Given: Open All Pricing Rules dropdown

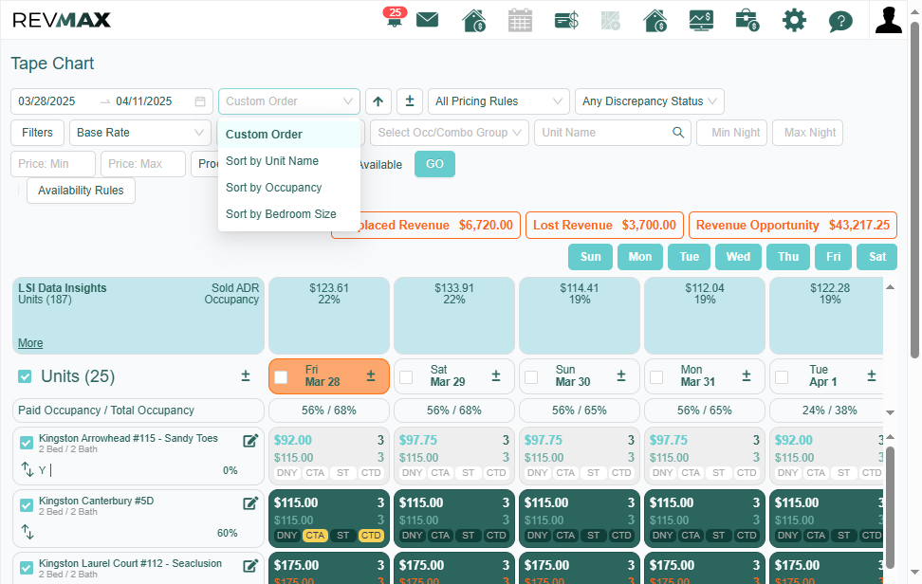Looking at the screenshot, I should coord(499,101).
